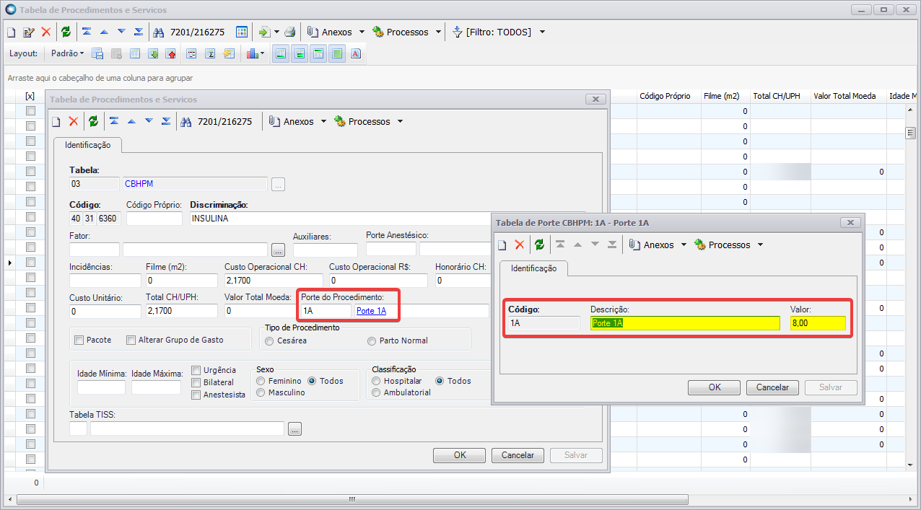
Task: Click the colored grid icon after record counter
Action: click(x=242, y=32)
